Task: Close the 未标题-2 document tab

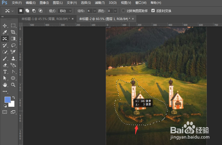Action: tap(133, 19)
